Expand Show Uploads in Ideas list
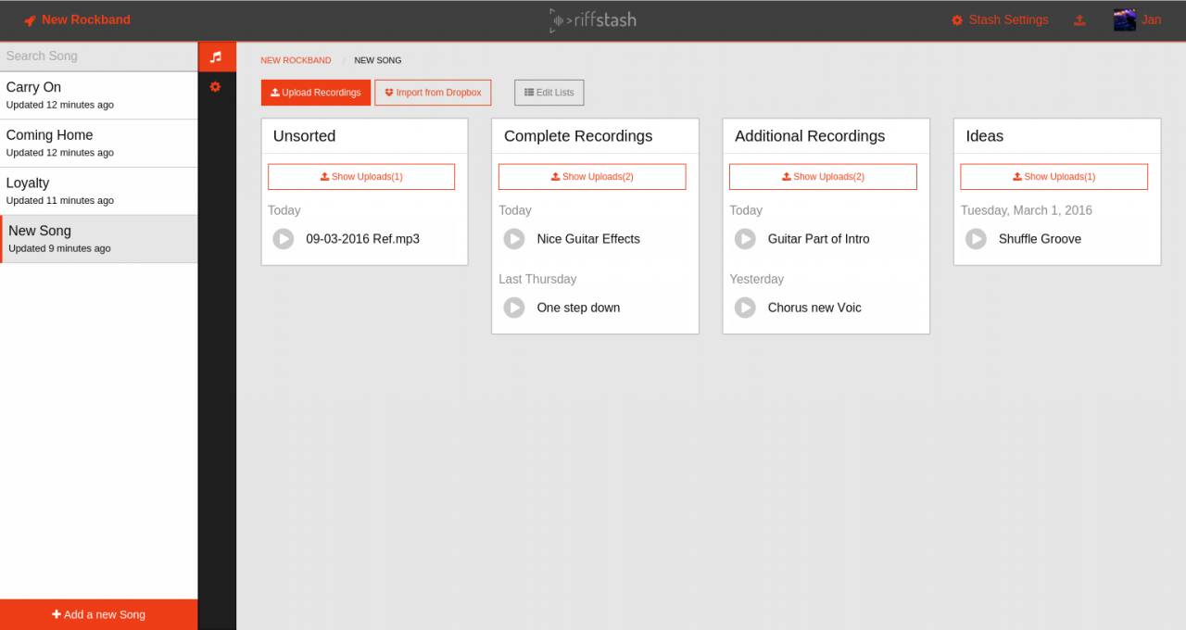 pos(1054,177)
